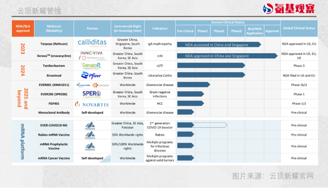Click the 云顶新耀官网 source text
The image size is (328, 188).
(292, 176)
